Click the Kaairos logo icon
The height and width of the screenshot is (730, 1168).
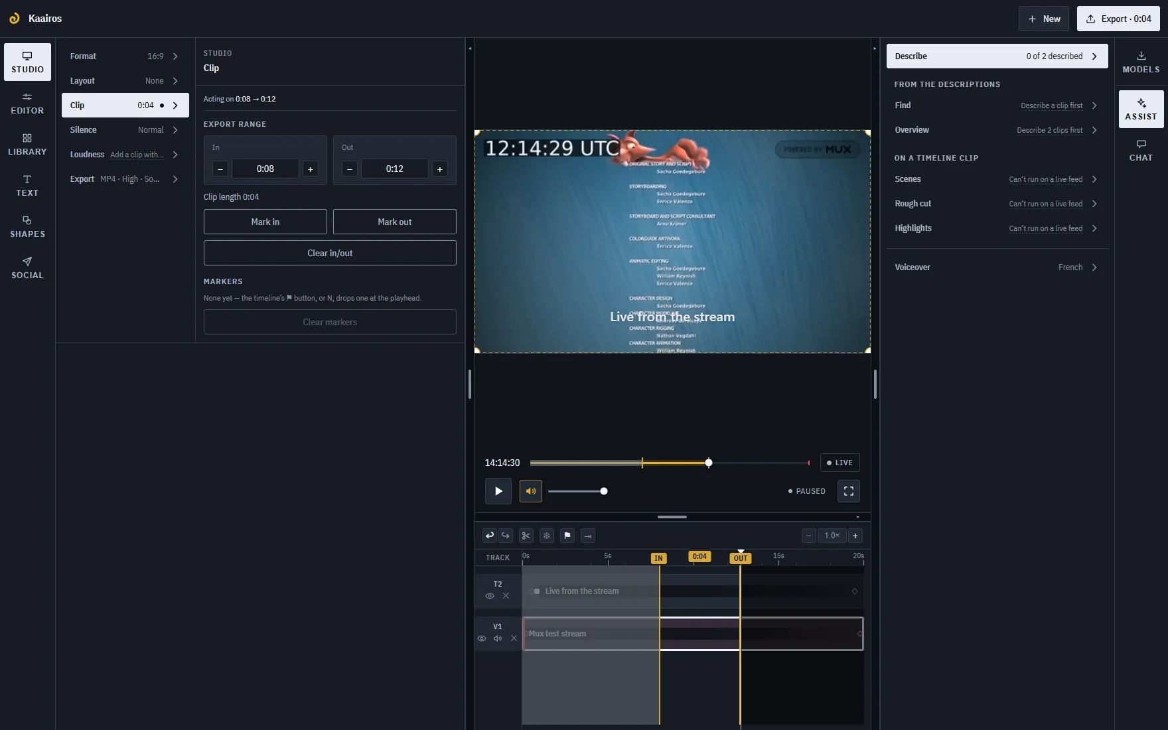(x=15, y=19)
